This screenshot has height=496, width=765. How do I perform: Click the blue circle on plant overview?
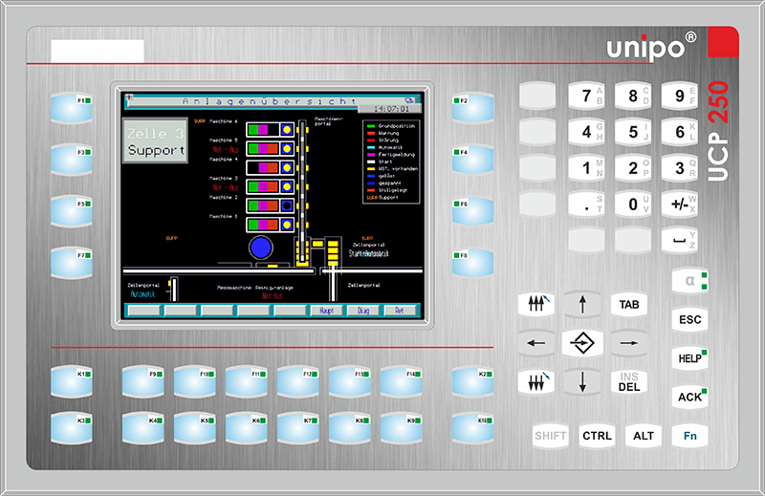[262, 248]
